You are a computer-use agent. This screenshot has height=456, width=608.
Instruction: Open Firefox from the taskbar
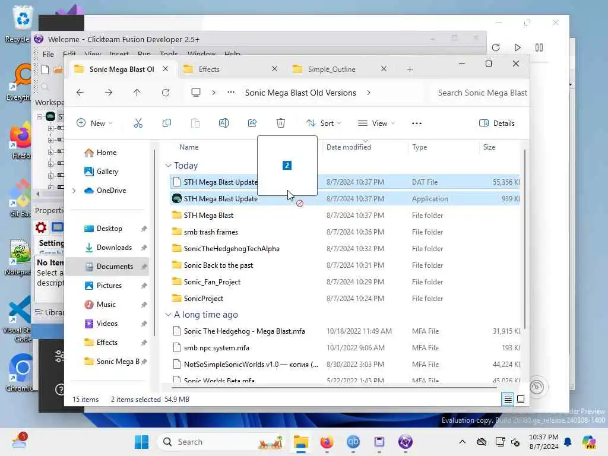(327, 442)
